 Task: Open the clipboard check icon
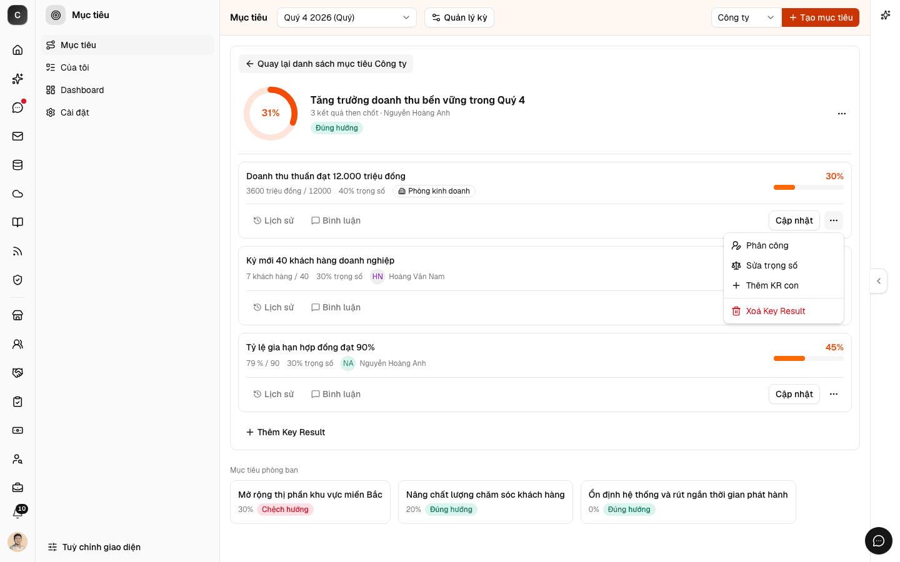pyautogui.click(x=17, y=402)
